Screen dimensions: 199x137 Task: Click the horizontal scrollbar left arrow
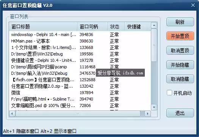[12, 113]
